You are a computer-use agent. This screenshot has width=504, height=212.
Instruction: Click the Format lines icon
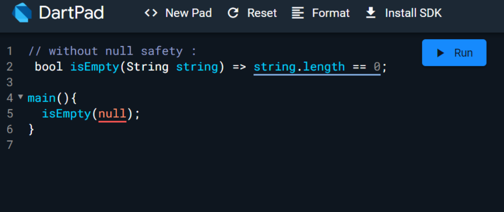pos(298,13)
